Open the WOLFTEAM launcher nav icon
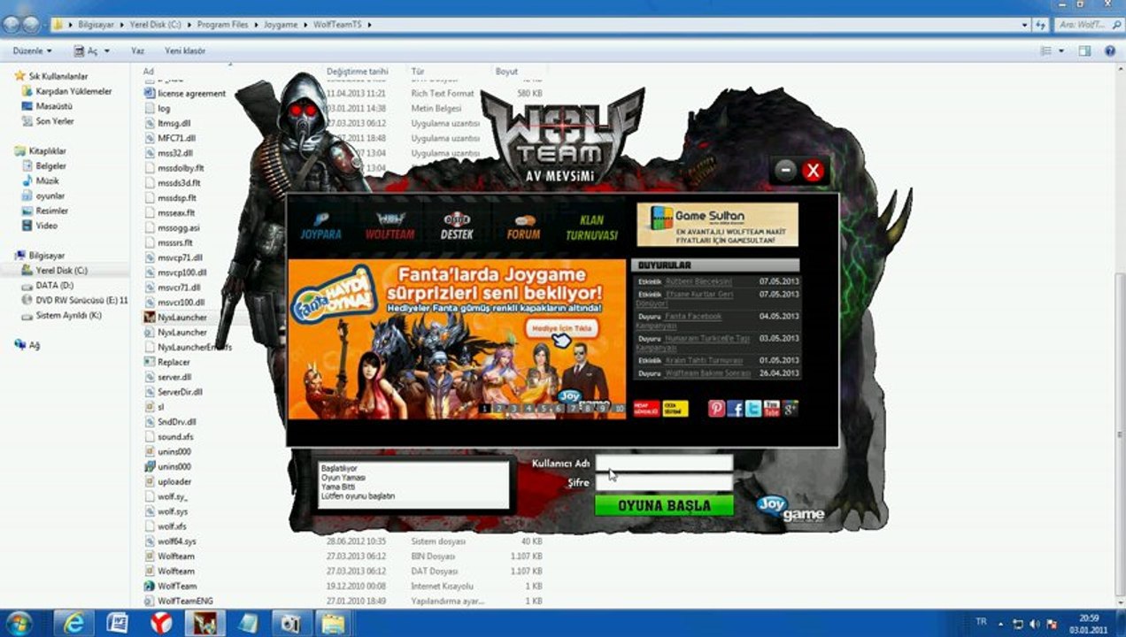Screen dimensions: 1126x637 pyautogui.click(x=389, y=226)
